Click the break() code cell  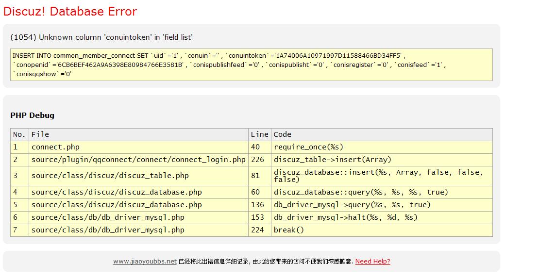click(x=382, y=230)
